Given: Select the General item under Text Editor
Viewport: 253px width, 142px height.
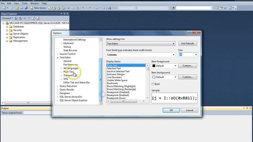Looking at the screenshot, I should (68, 61).
